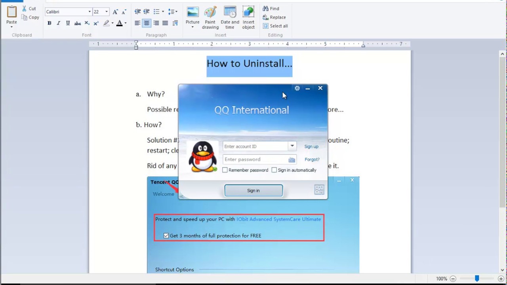Image resolution: width=507 pixels, height=285 pixels.
Task: Open the on-screen keyboard icon in password field
Action: click(x=292, y=160)
